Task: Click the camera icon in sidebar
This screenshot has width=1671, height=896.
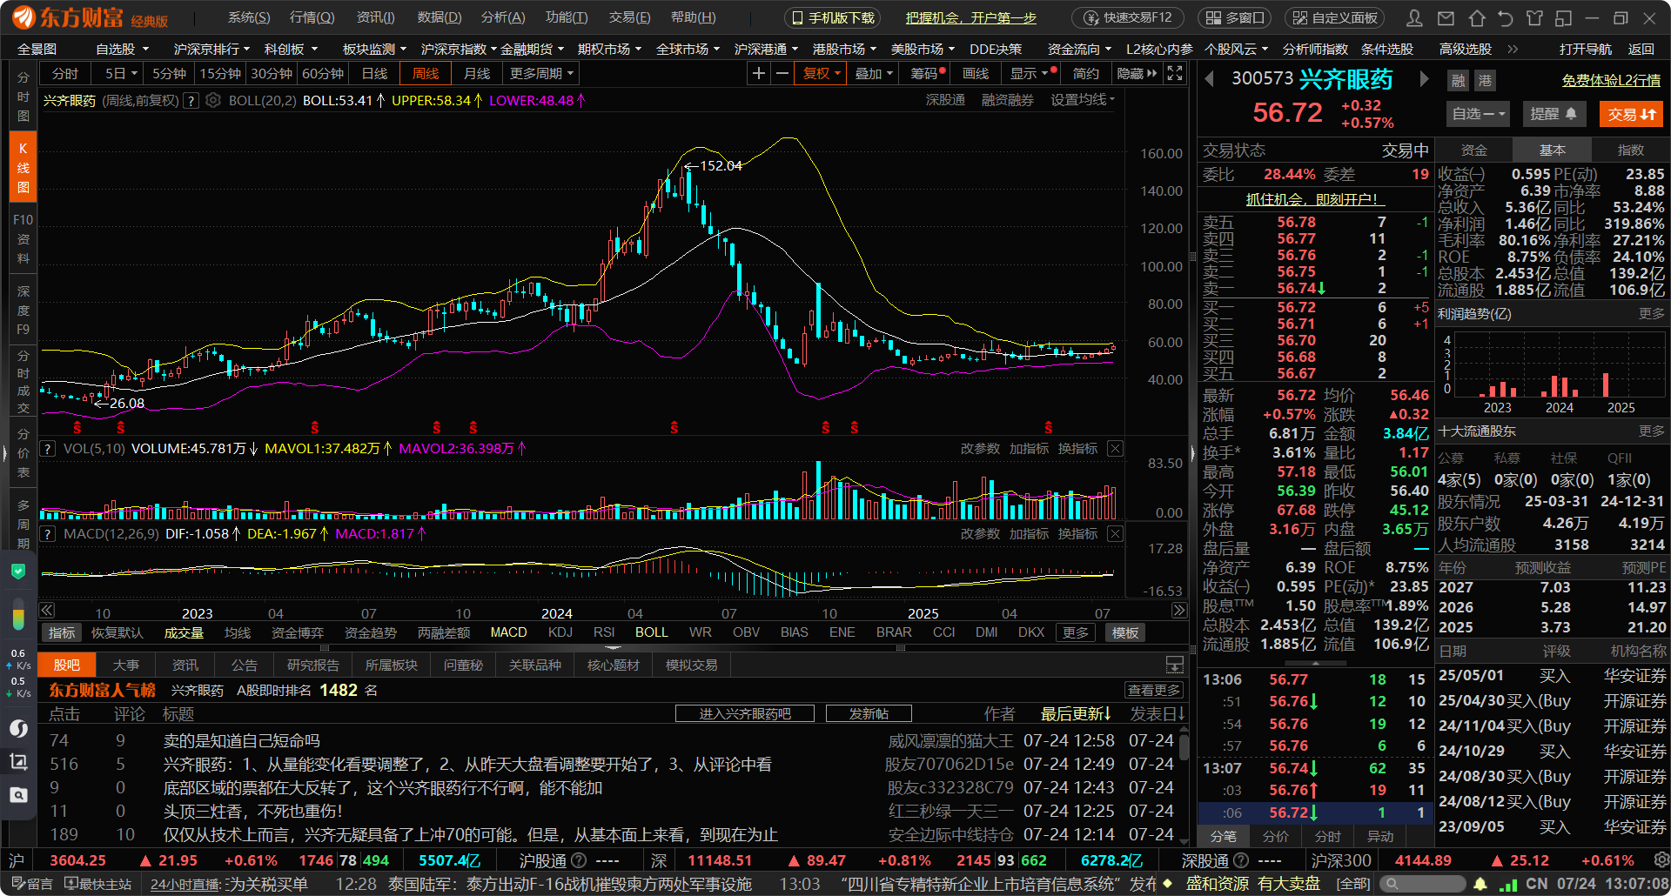Action: point(18,794)
